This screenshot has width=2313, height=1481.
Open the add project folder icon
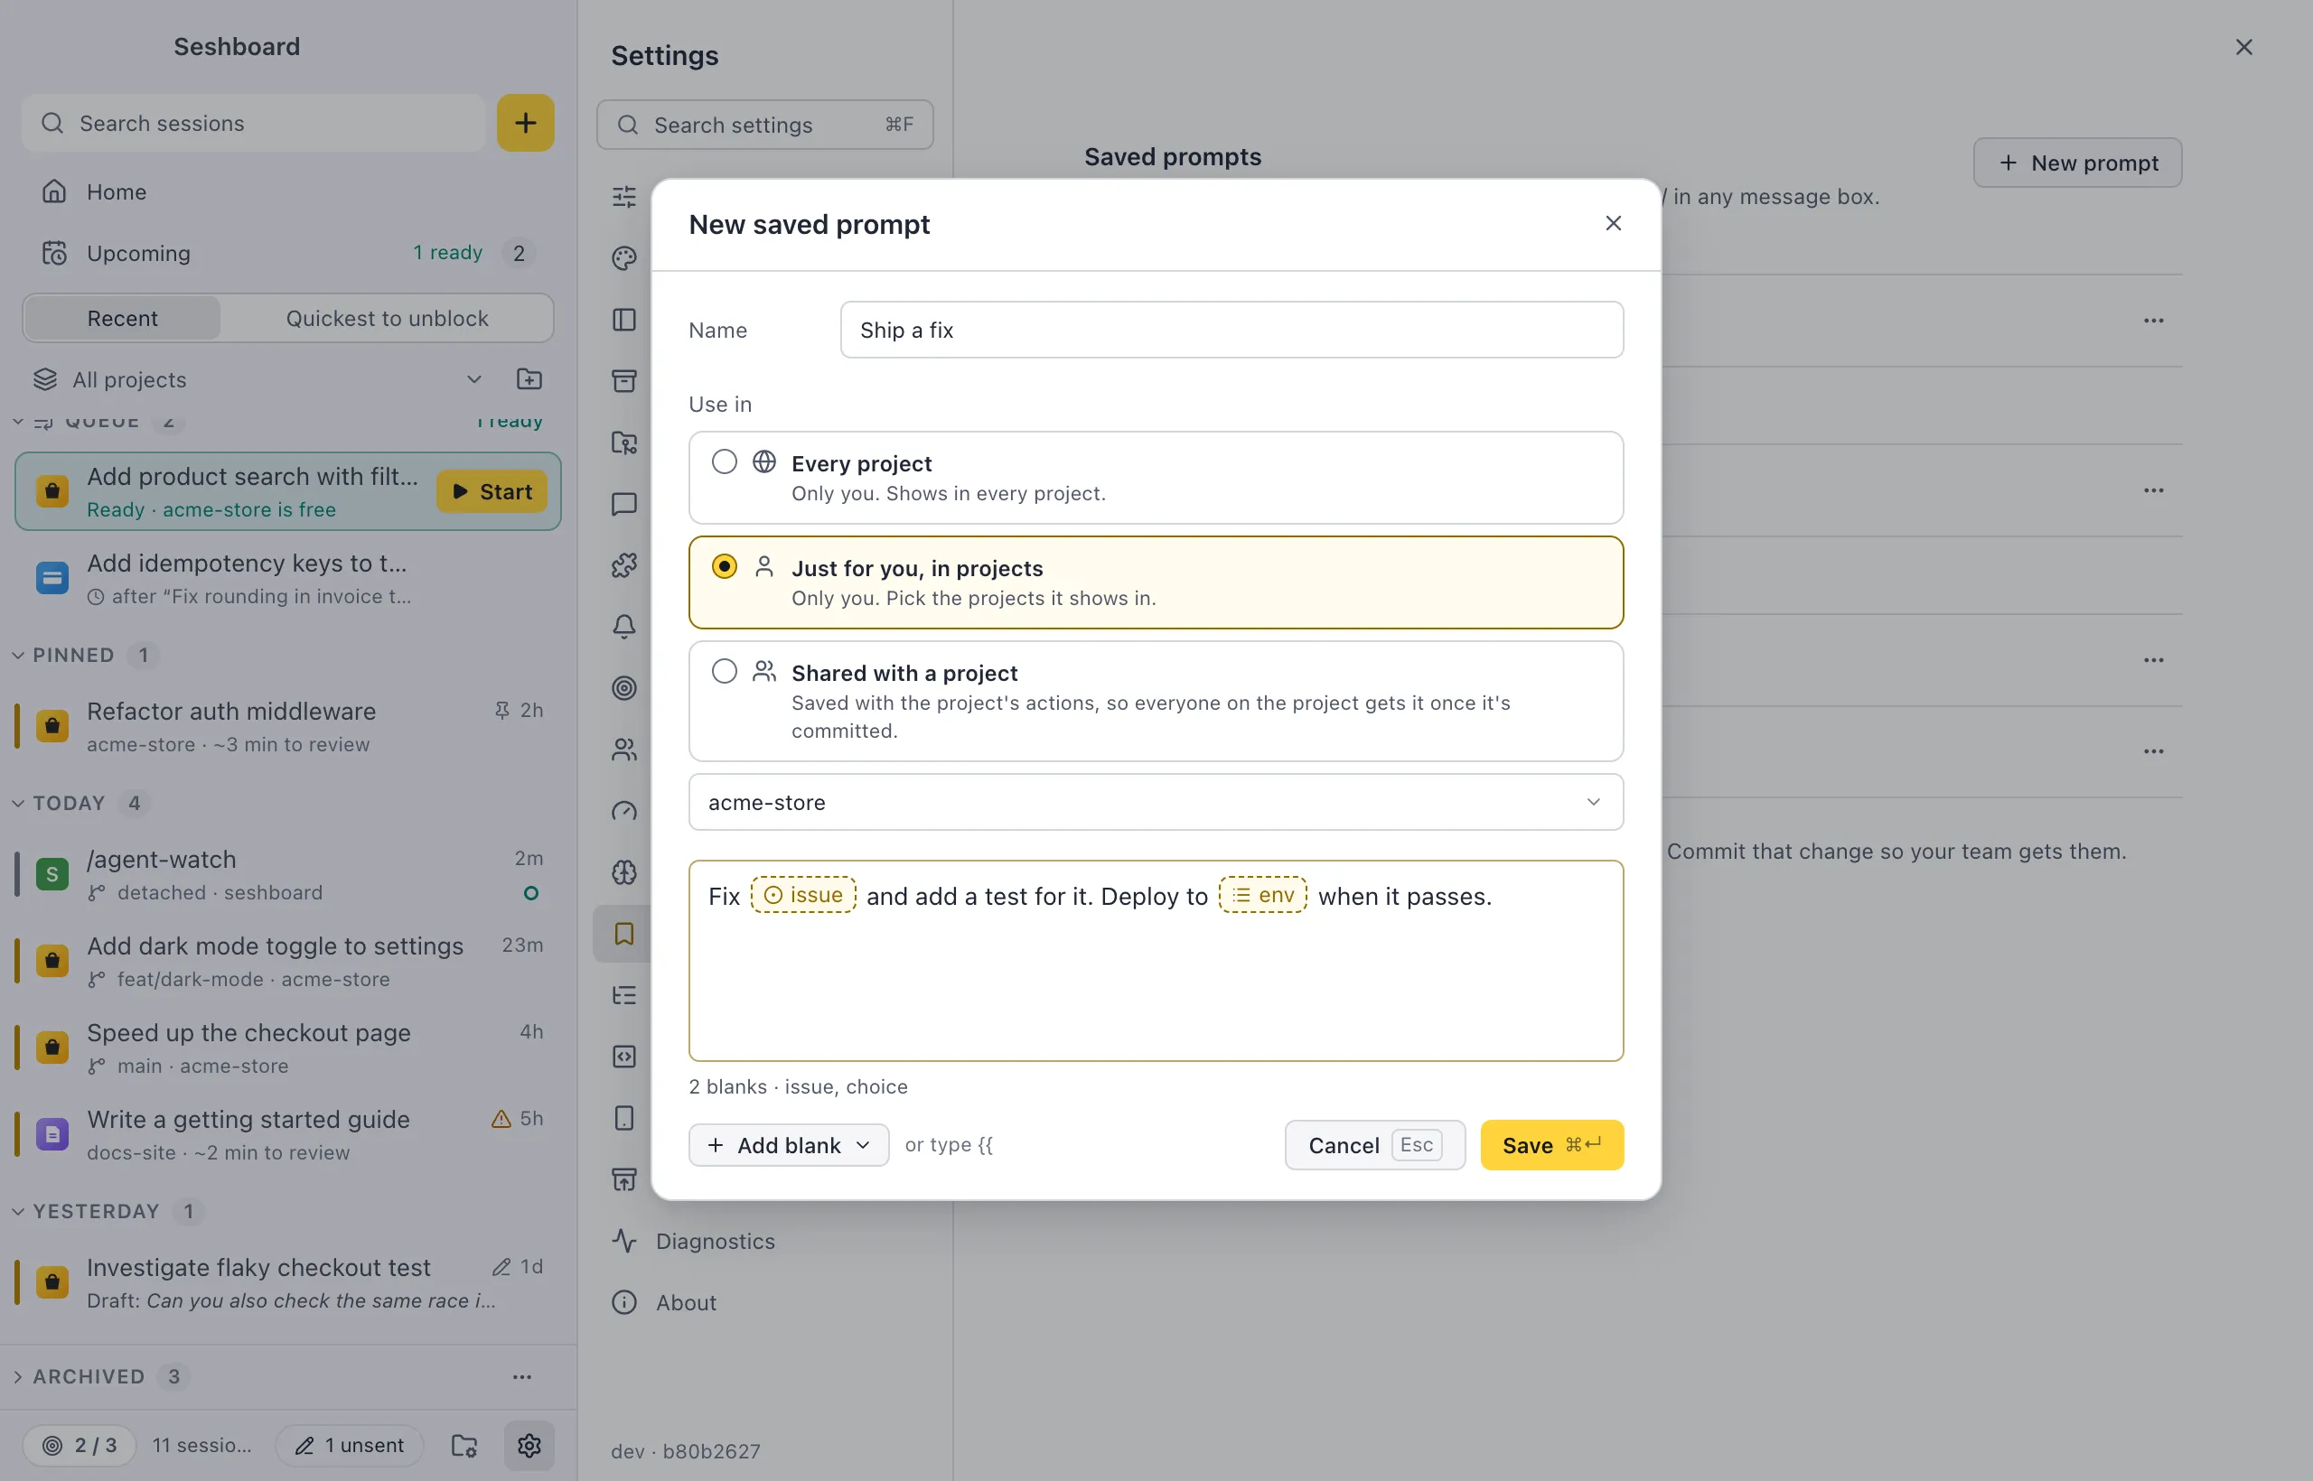(529, 379)
